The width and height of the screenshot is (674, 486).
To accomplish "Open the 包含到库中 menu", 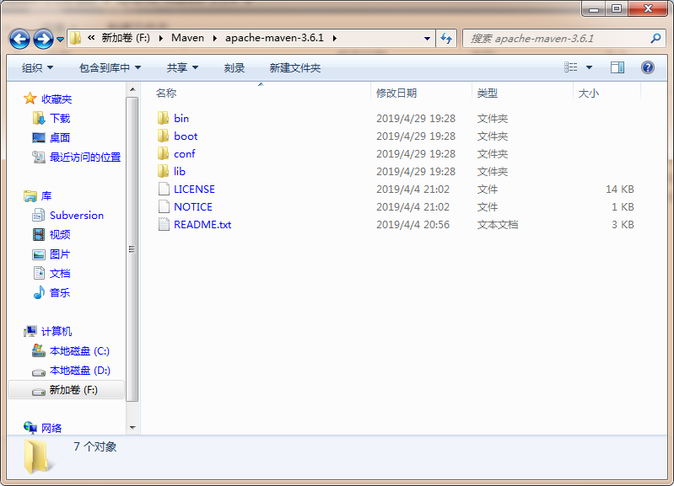I will [110, 68].
